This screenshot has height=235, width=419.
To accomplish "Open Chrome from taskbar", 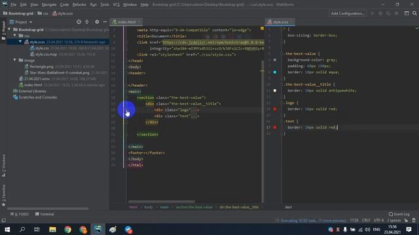I will (67, 229).
